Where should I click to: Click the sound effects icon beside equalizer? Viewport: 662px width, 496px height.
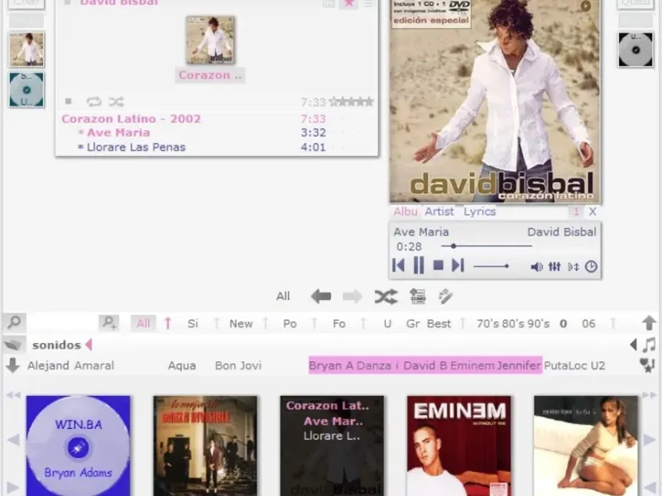(x=573, y=266)
